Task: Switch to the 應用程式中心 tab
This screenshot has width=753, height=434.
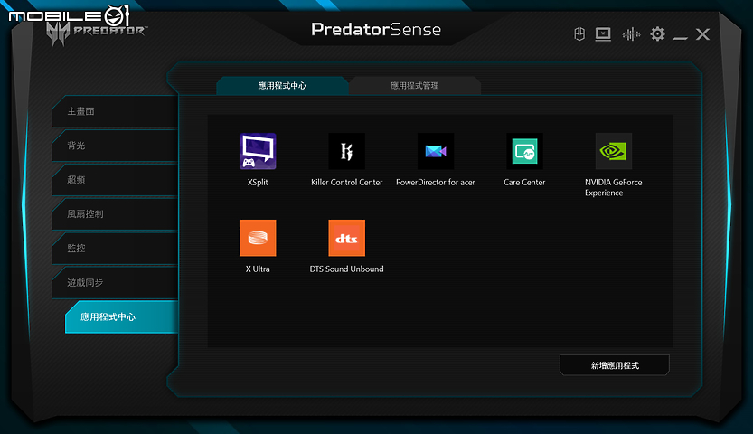Action: pos(282,86)
